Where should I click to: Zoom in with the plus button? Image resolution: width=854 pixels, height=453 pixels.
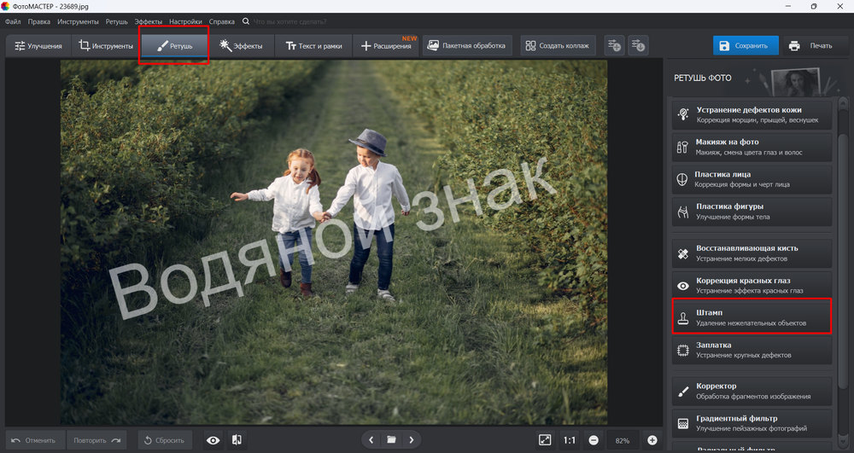[652, 440]
